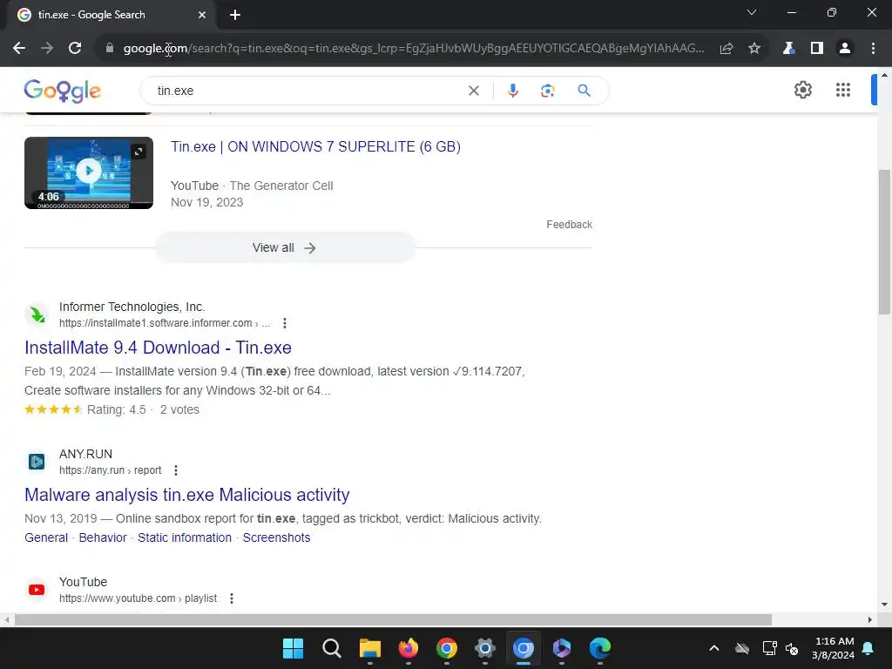Expand the tab search dropdown

[x=752, y=12]
